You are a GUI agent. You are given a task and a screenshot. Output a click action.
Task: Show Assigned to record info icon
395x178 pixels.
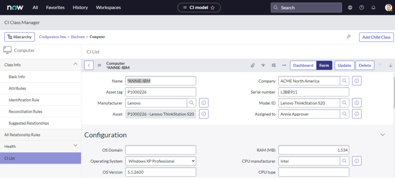pos(357,114)
